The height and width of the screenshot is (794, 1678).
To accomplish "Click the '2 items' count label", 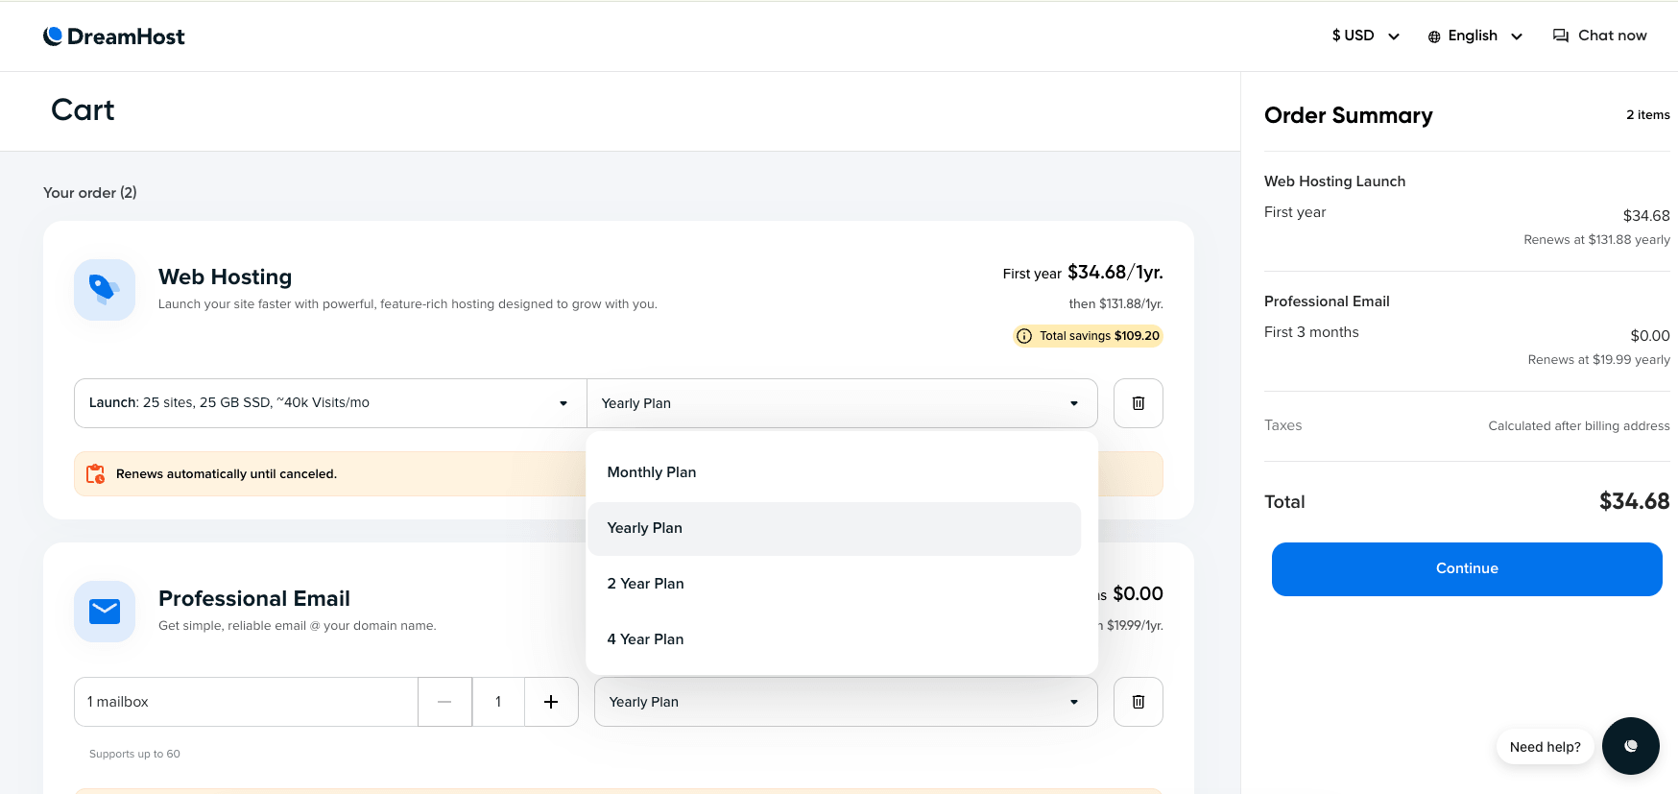I will click(x=1648, y=115).
